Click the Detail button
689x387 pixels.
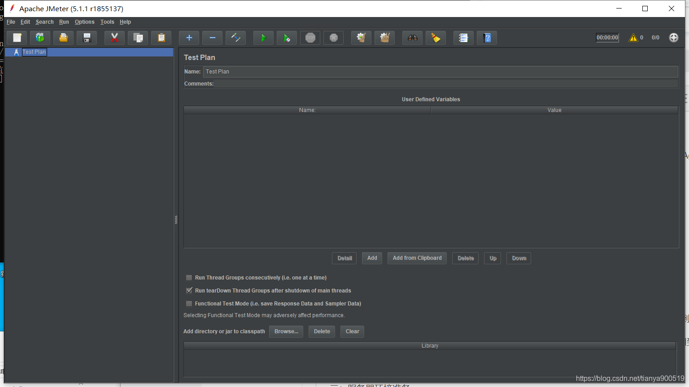point(344,258)
